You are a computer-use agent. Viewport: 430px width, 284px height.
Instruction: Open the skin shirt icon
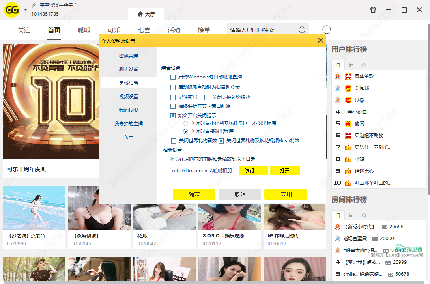tap(373, 10)
